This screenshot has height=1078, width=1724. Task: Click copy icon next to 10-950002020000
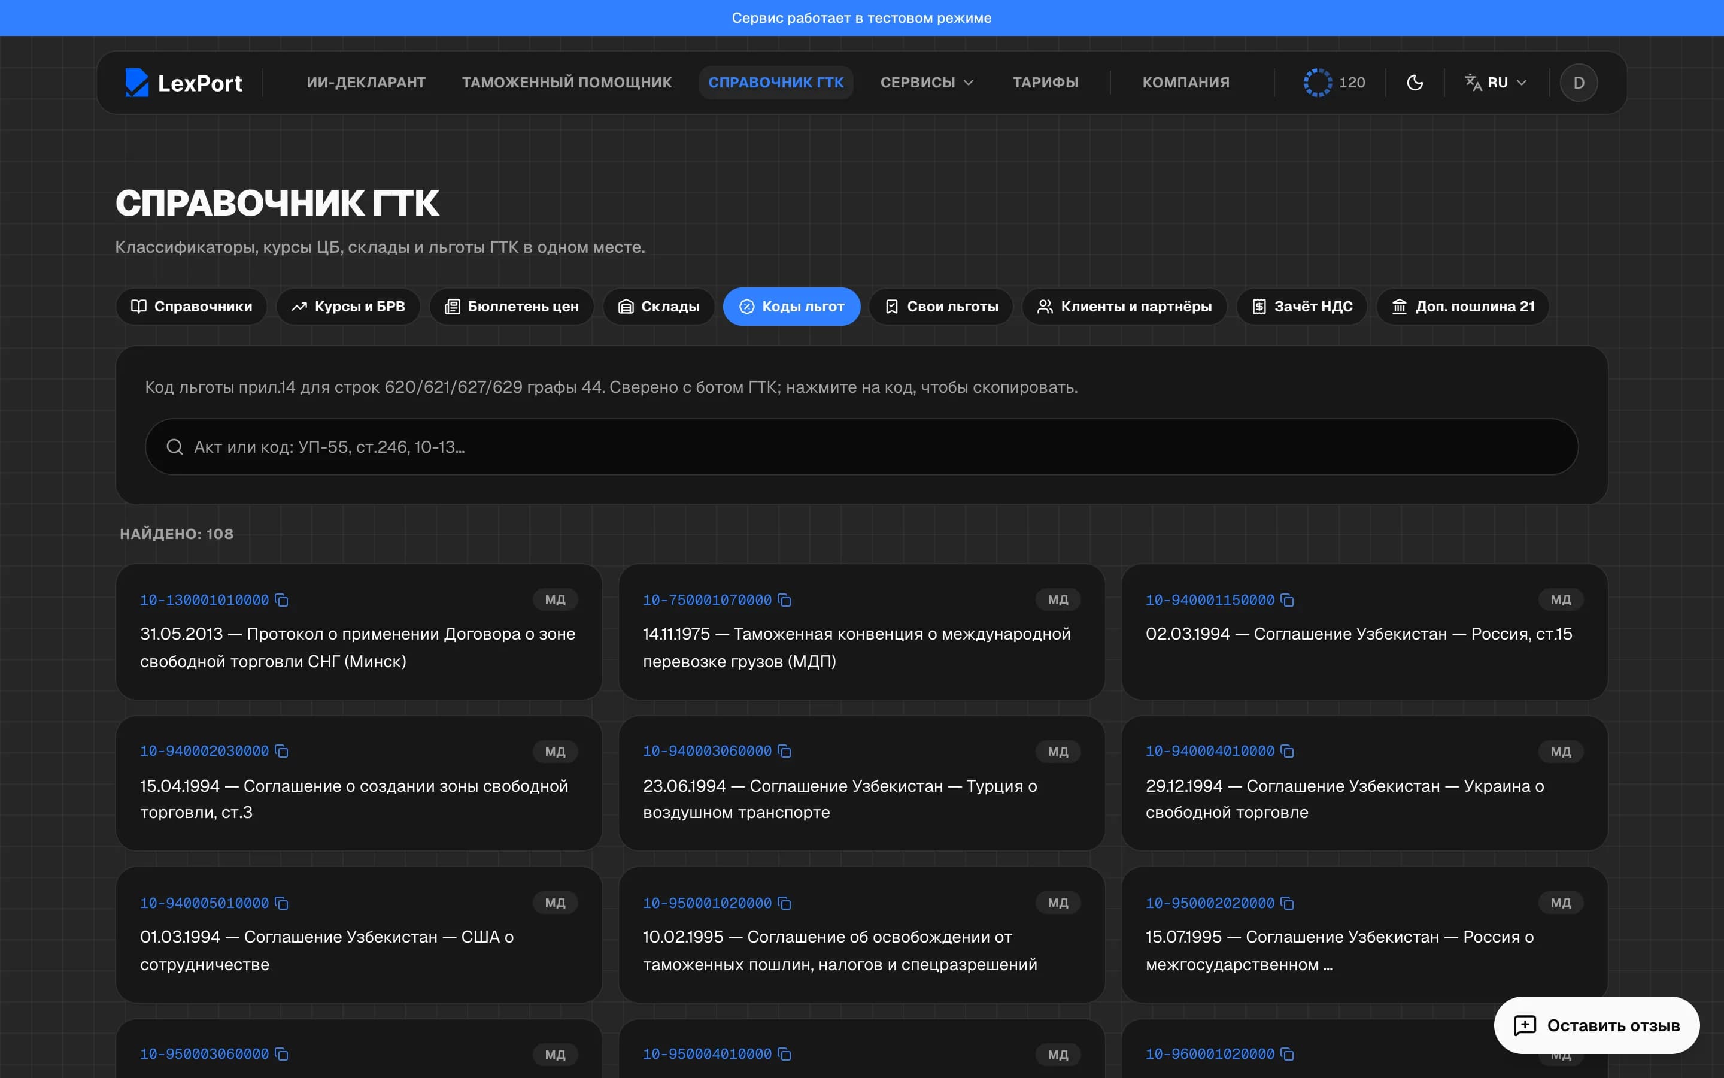pyautogui.click(x=1286, y=903)
